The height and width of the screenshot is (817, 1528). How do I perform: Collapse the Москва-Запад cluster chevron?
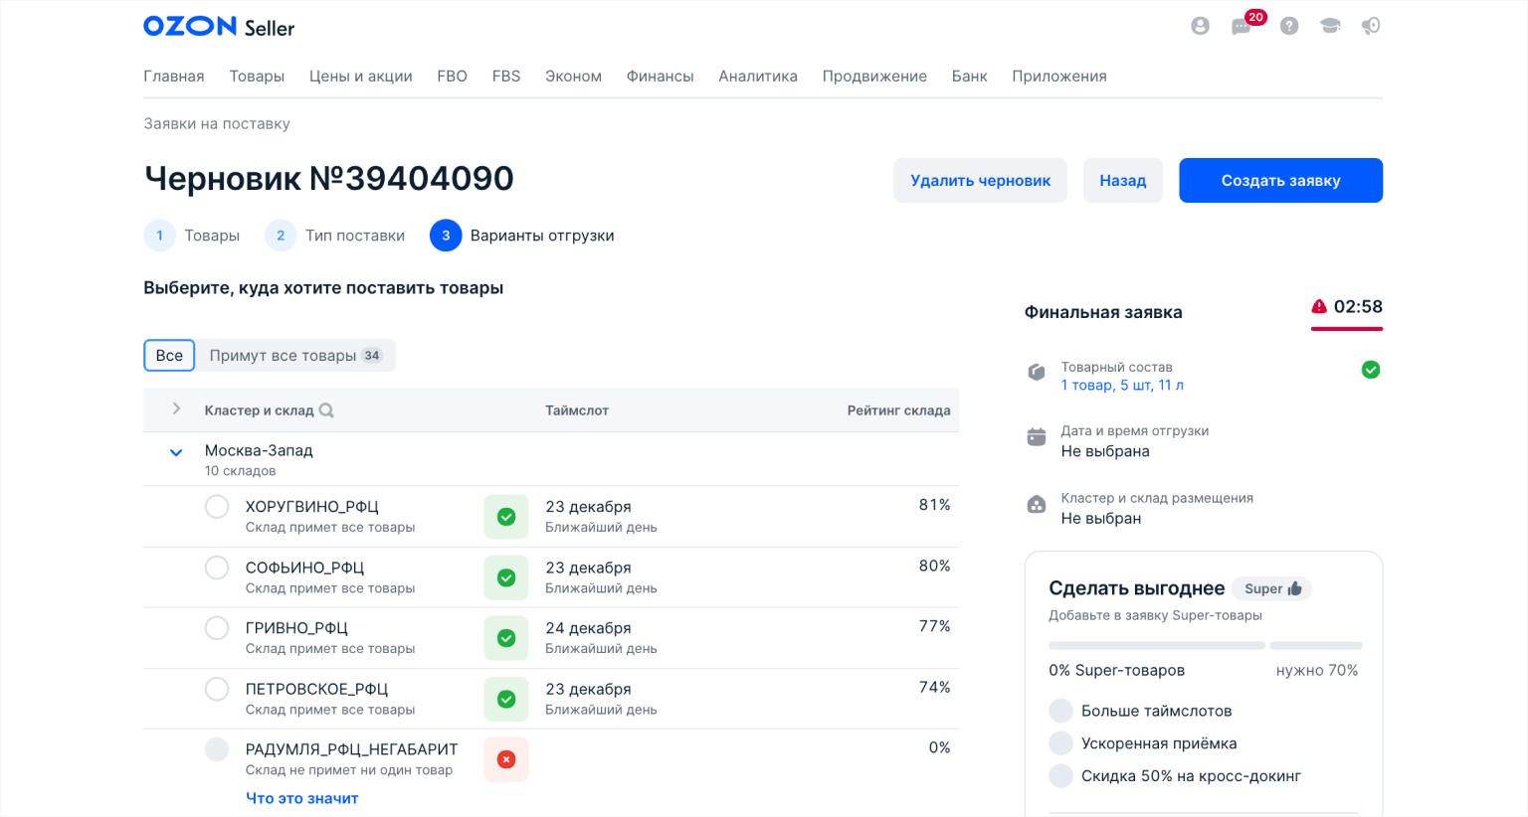[x=176, y=452]
